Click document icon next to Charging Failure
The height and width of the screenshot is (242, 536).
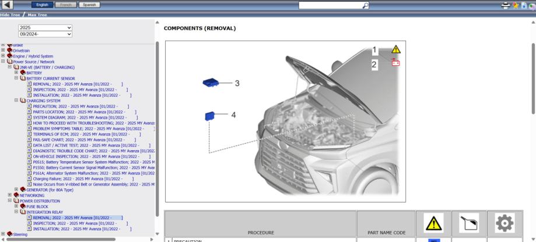(29, 179)
